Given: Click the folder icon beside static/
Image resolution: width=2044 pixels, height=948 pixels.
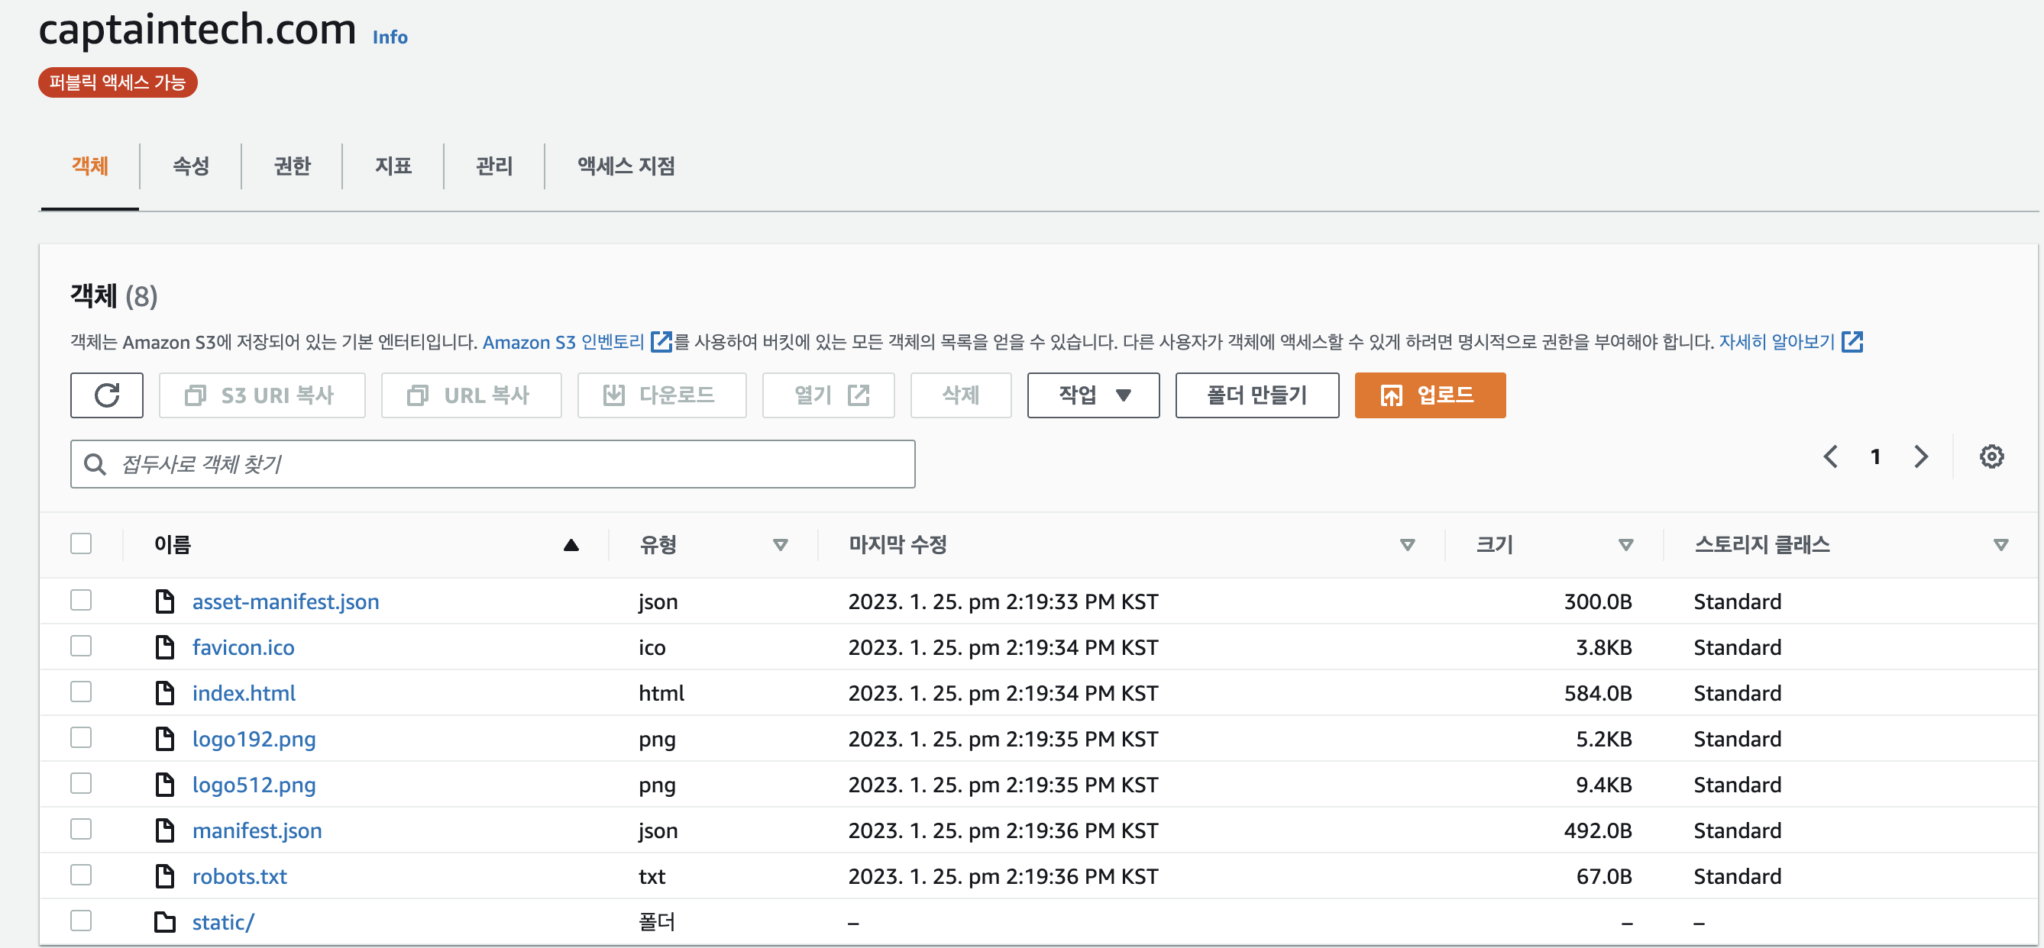Looking at the screenshot, I should tap(164, 922).
